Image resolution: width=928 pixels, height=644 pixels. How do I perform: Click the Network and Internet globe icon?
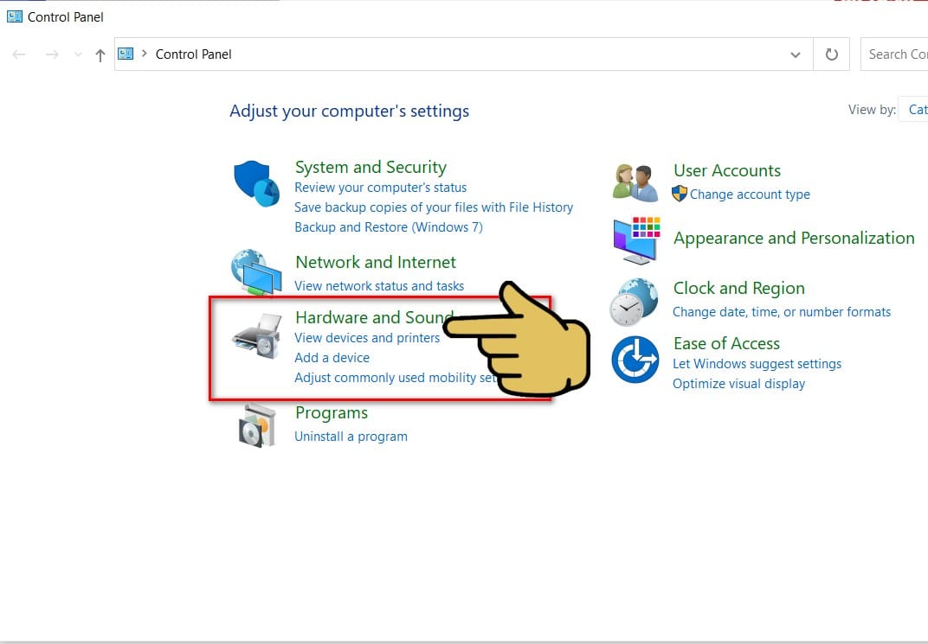pyautogui.click(x=256, y=271)
